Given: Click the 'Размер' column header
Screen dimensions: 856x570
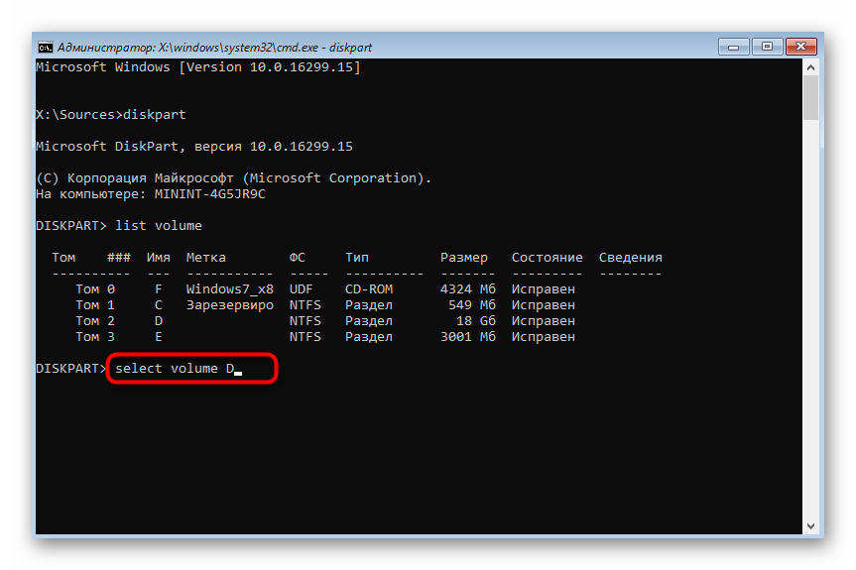Looking at the screenshot, I should click(463, 258).
